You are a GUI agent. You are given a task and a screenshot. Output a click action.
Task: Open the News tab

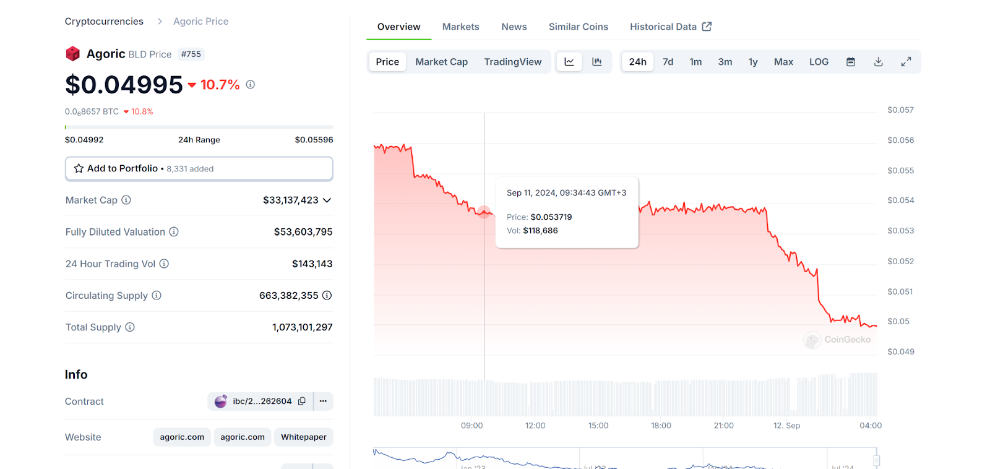(x=514, y=27)
